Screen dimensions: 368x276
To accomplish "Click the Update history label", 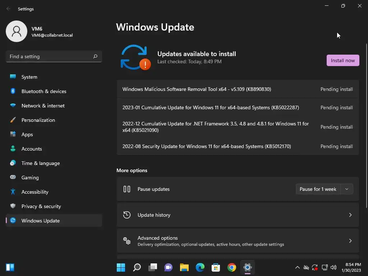I will coord(154,215).
